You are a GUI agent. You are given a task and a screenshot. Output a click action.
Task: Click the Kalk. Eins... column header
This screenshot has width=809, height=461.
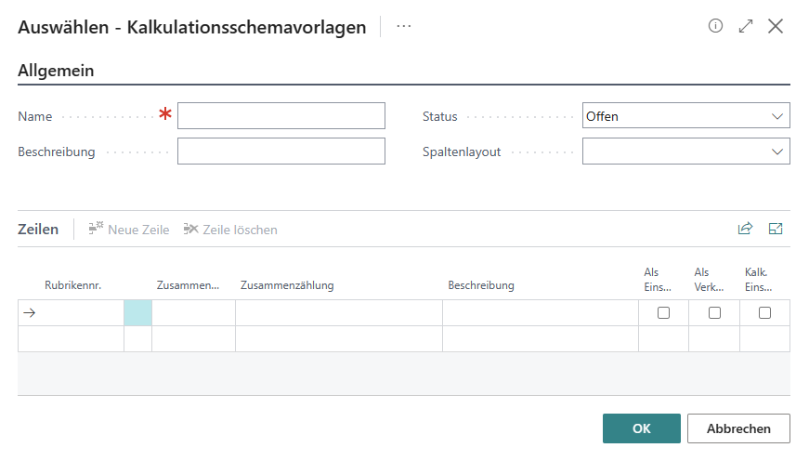(x=759, y=280)
